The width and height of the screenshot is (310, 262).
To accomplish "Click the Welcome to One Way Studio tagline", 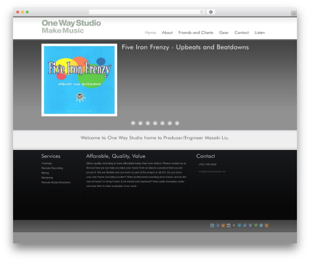I will click(155, 138).
